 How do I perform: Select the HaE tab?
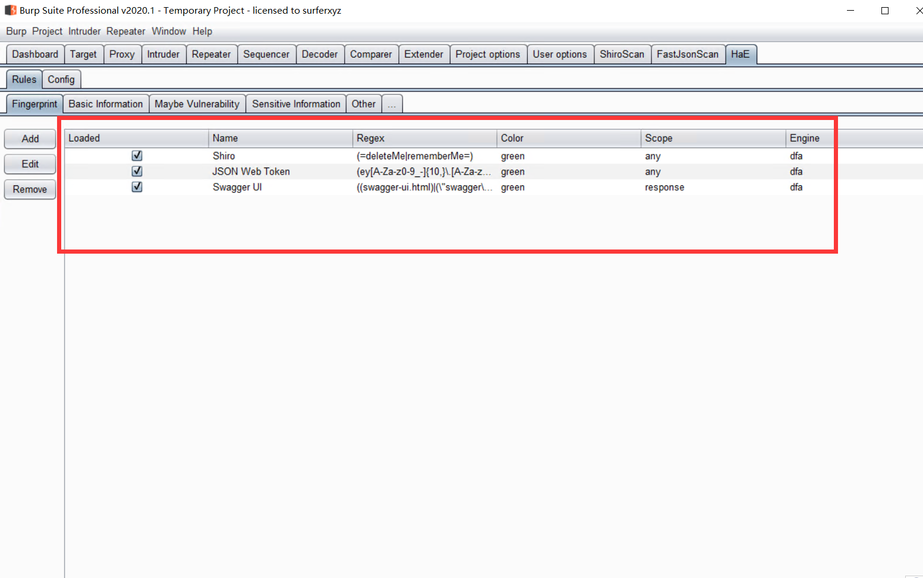741,54
